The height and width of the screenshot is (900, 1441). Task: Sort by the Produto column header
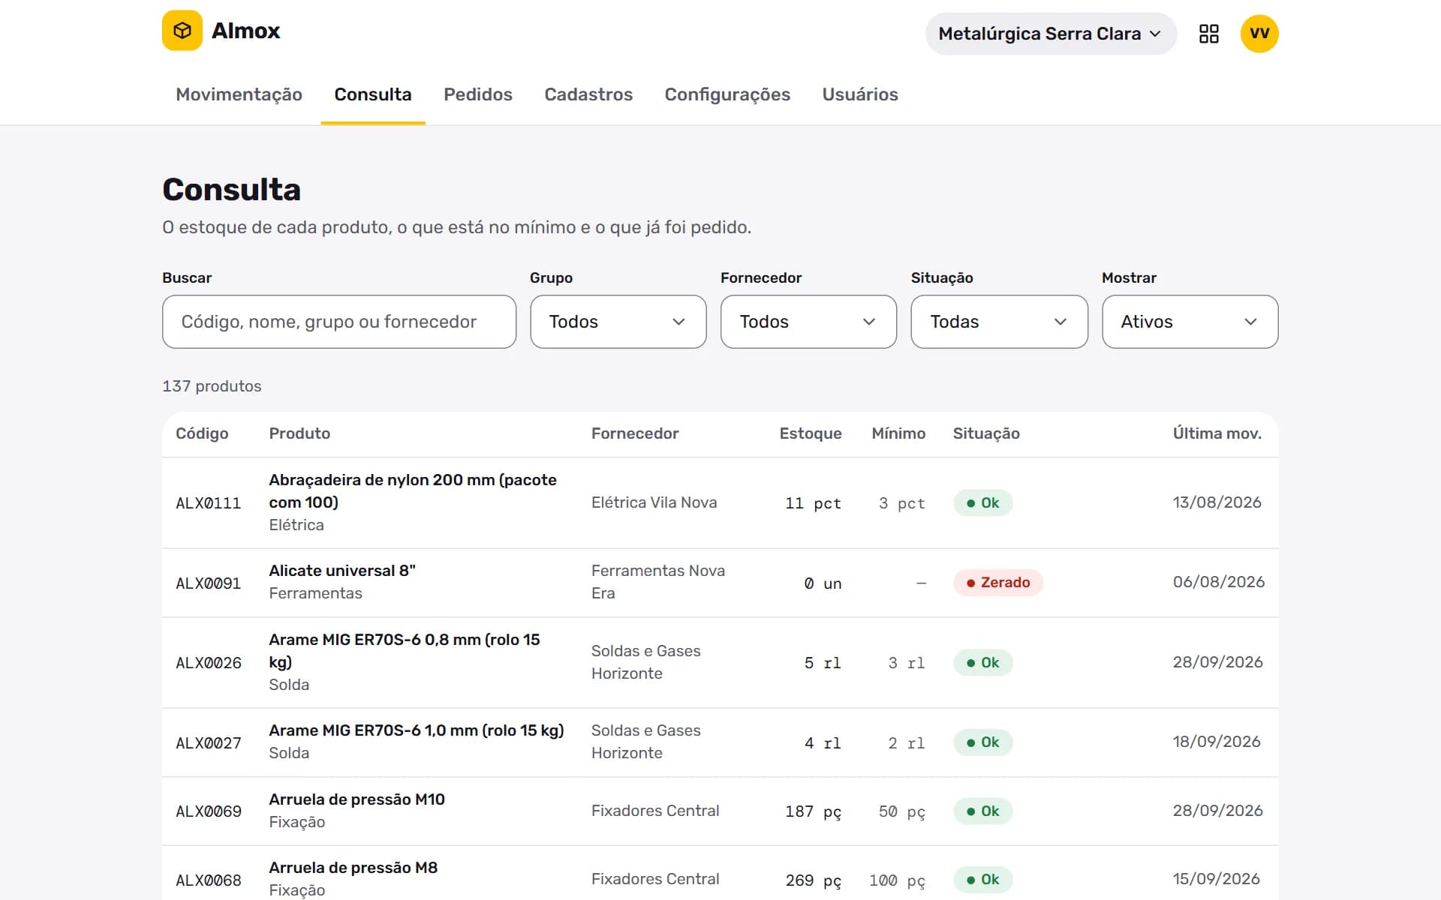(x=299, y=433)
